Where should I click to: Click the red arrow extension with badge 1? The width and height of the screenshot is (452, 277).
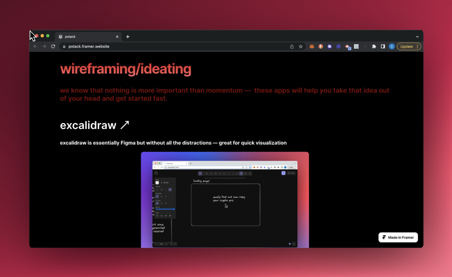tap(348, 47)
